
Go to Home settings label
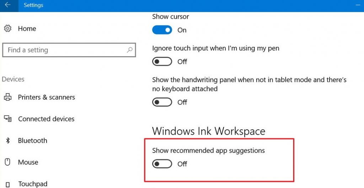coord(27,28)
